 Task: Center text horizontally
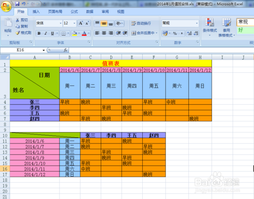tap(104, 33)
